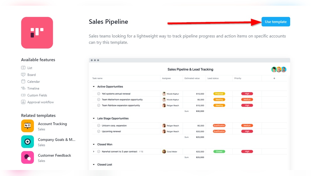Click High priority tag on Yeti systems row
Viewport: 314px width, 176px height.
tap(247, 94)
